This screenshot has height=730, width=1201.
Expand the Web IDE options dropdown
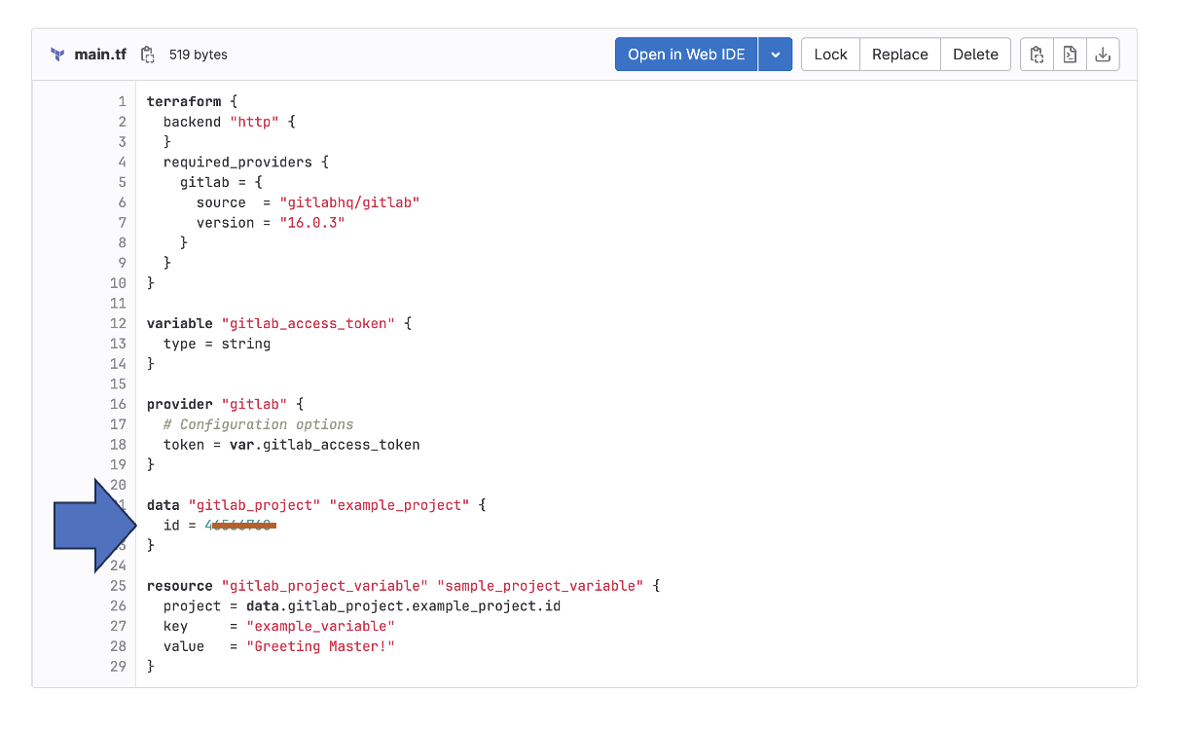click(x=776, y=55)
